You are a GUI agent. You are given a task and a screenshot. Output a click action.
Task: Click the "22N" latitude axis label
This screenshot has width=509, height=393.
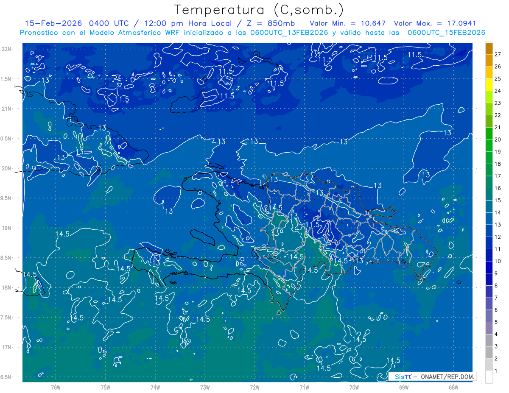point(6,49)
